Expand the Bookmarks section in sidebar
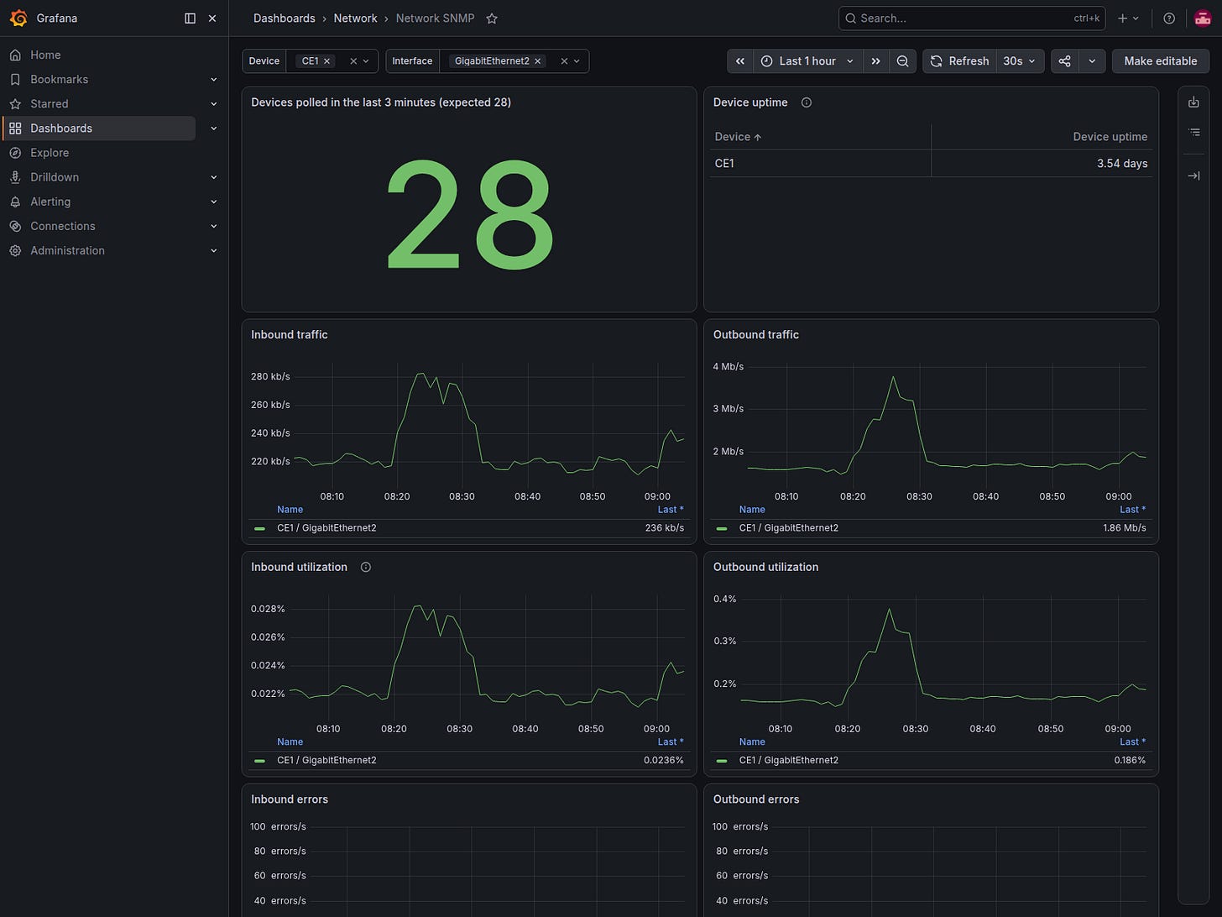Image resolution: width=1222 pixels, height=917 pixels. (x=213, y=80)
